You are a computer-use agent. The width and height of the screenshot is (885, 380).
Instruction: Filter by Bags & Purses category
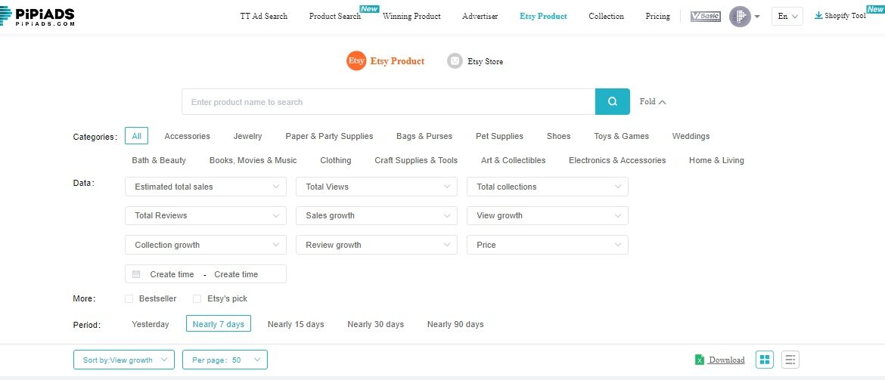coord(424,136)
